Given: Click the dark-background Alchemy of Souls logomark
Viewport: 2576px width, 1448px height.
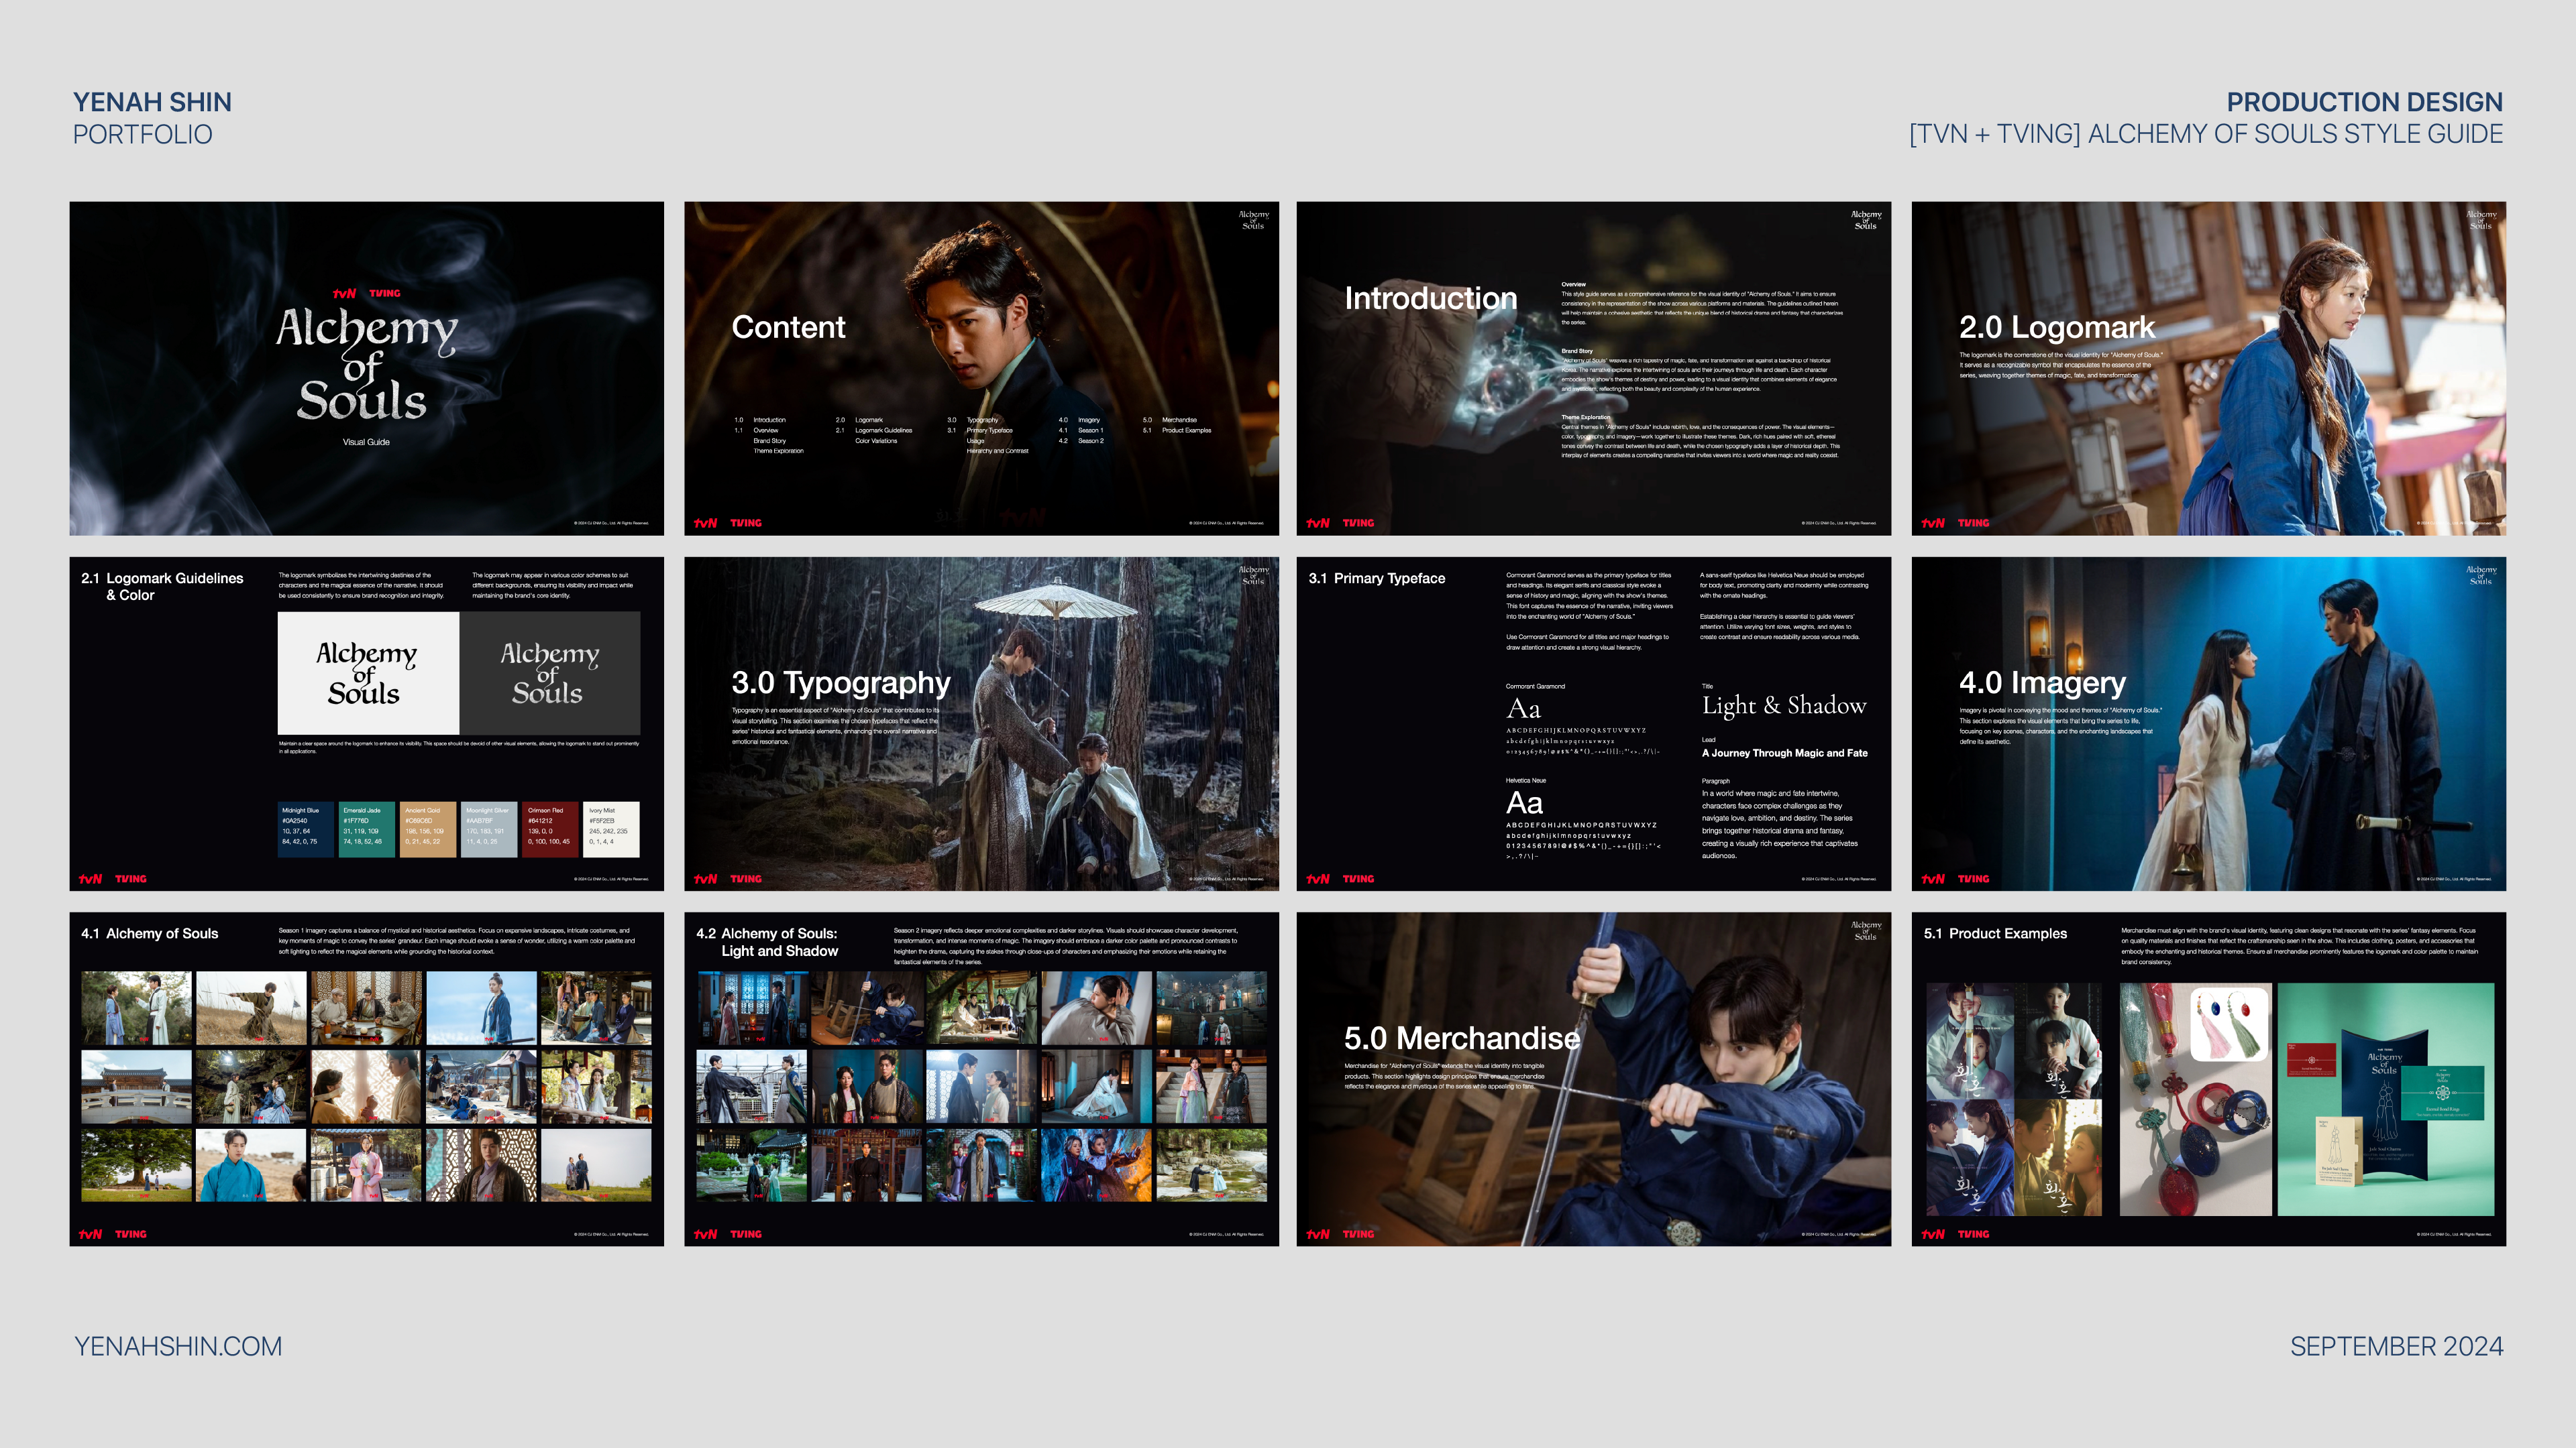Looking at the screenshot, I should coord(549,674).
